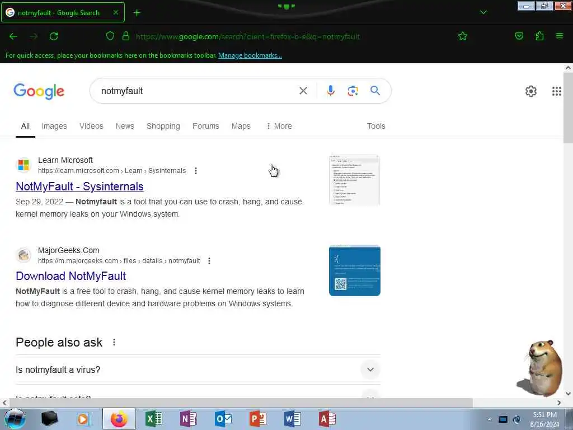
Task: Switch to the Images tab
Action: click(54, 126)
